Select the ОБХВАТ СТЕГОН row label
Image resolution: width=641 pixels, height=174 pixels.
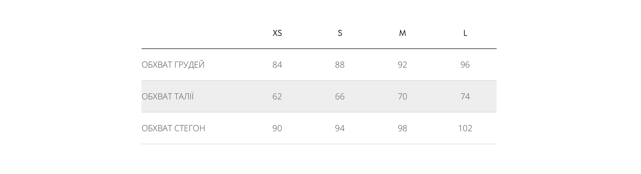[173, 128]
